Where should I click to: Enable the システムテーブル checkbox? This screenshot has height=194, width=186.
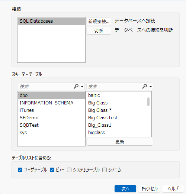[x=69, y=170]
